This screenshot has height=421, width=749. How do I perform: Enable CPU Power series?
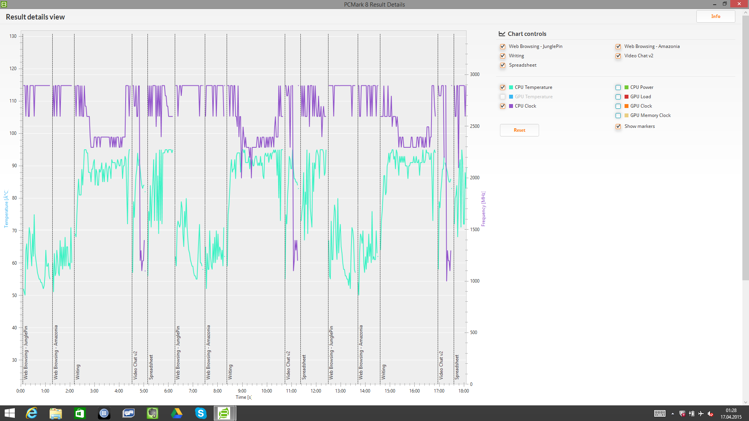pyautogui.click(x=618, y=87)
